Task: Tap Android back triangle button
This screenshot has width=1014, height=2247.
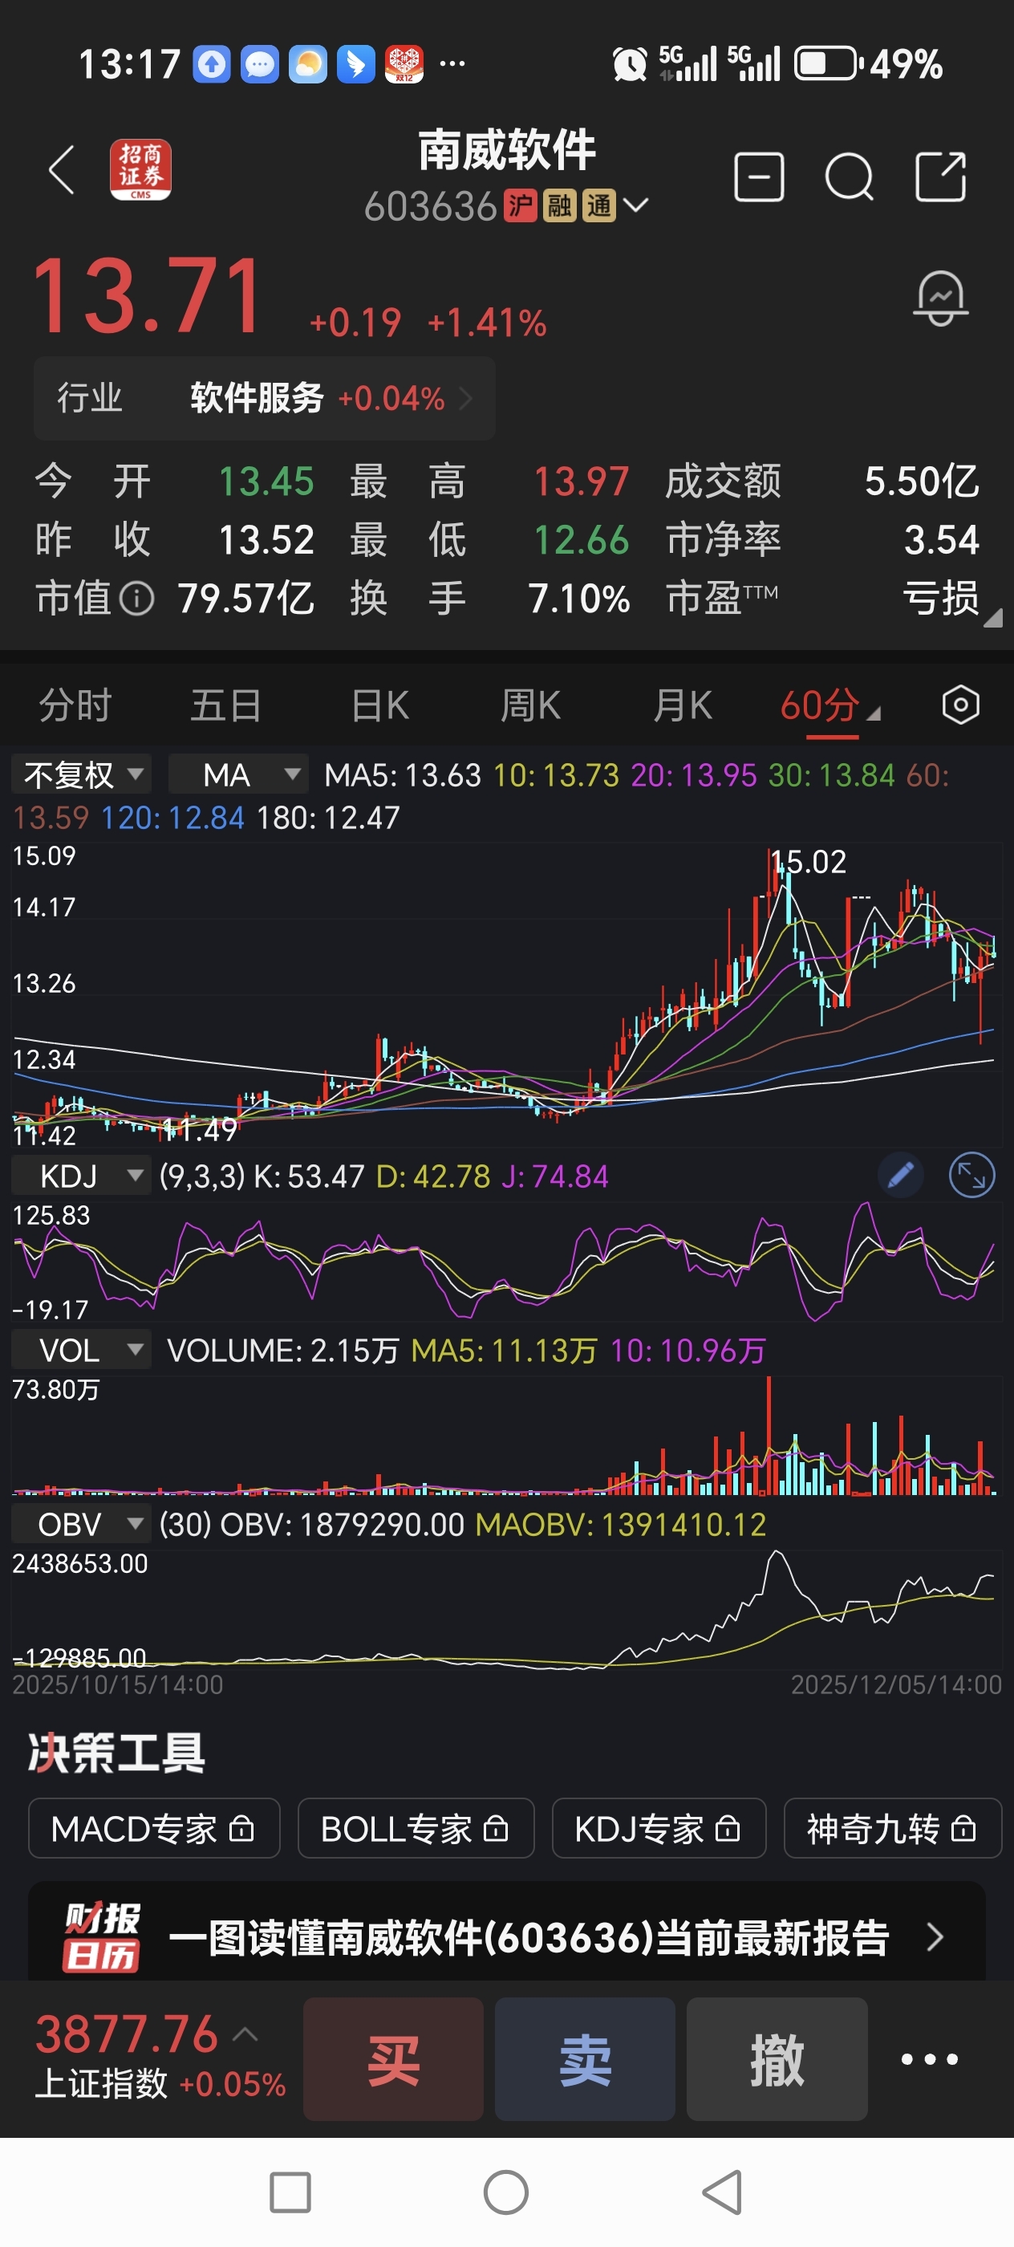Action: [723, 2192]
